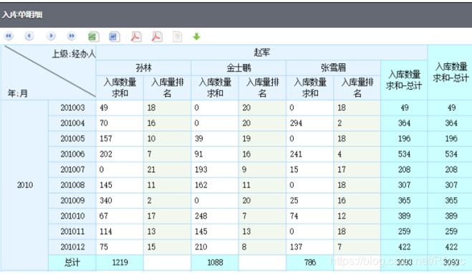Click the 1088 total for 金士鹏

click(215, 263)
